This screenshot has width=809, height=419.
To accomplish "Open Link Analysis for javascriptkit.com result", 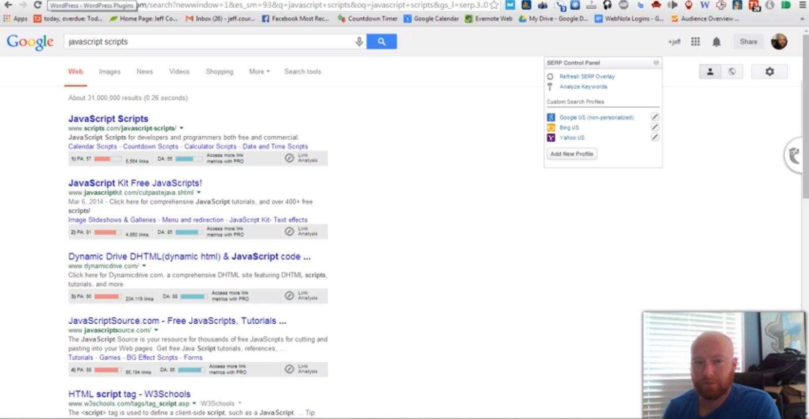I will tap(301, 232).
